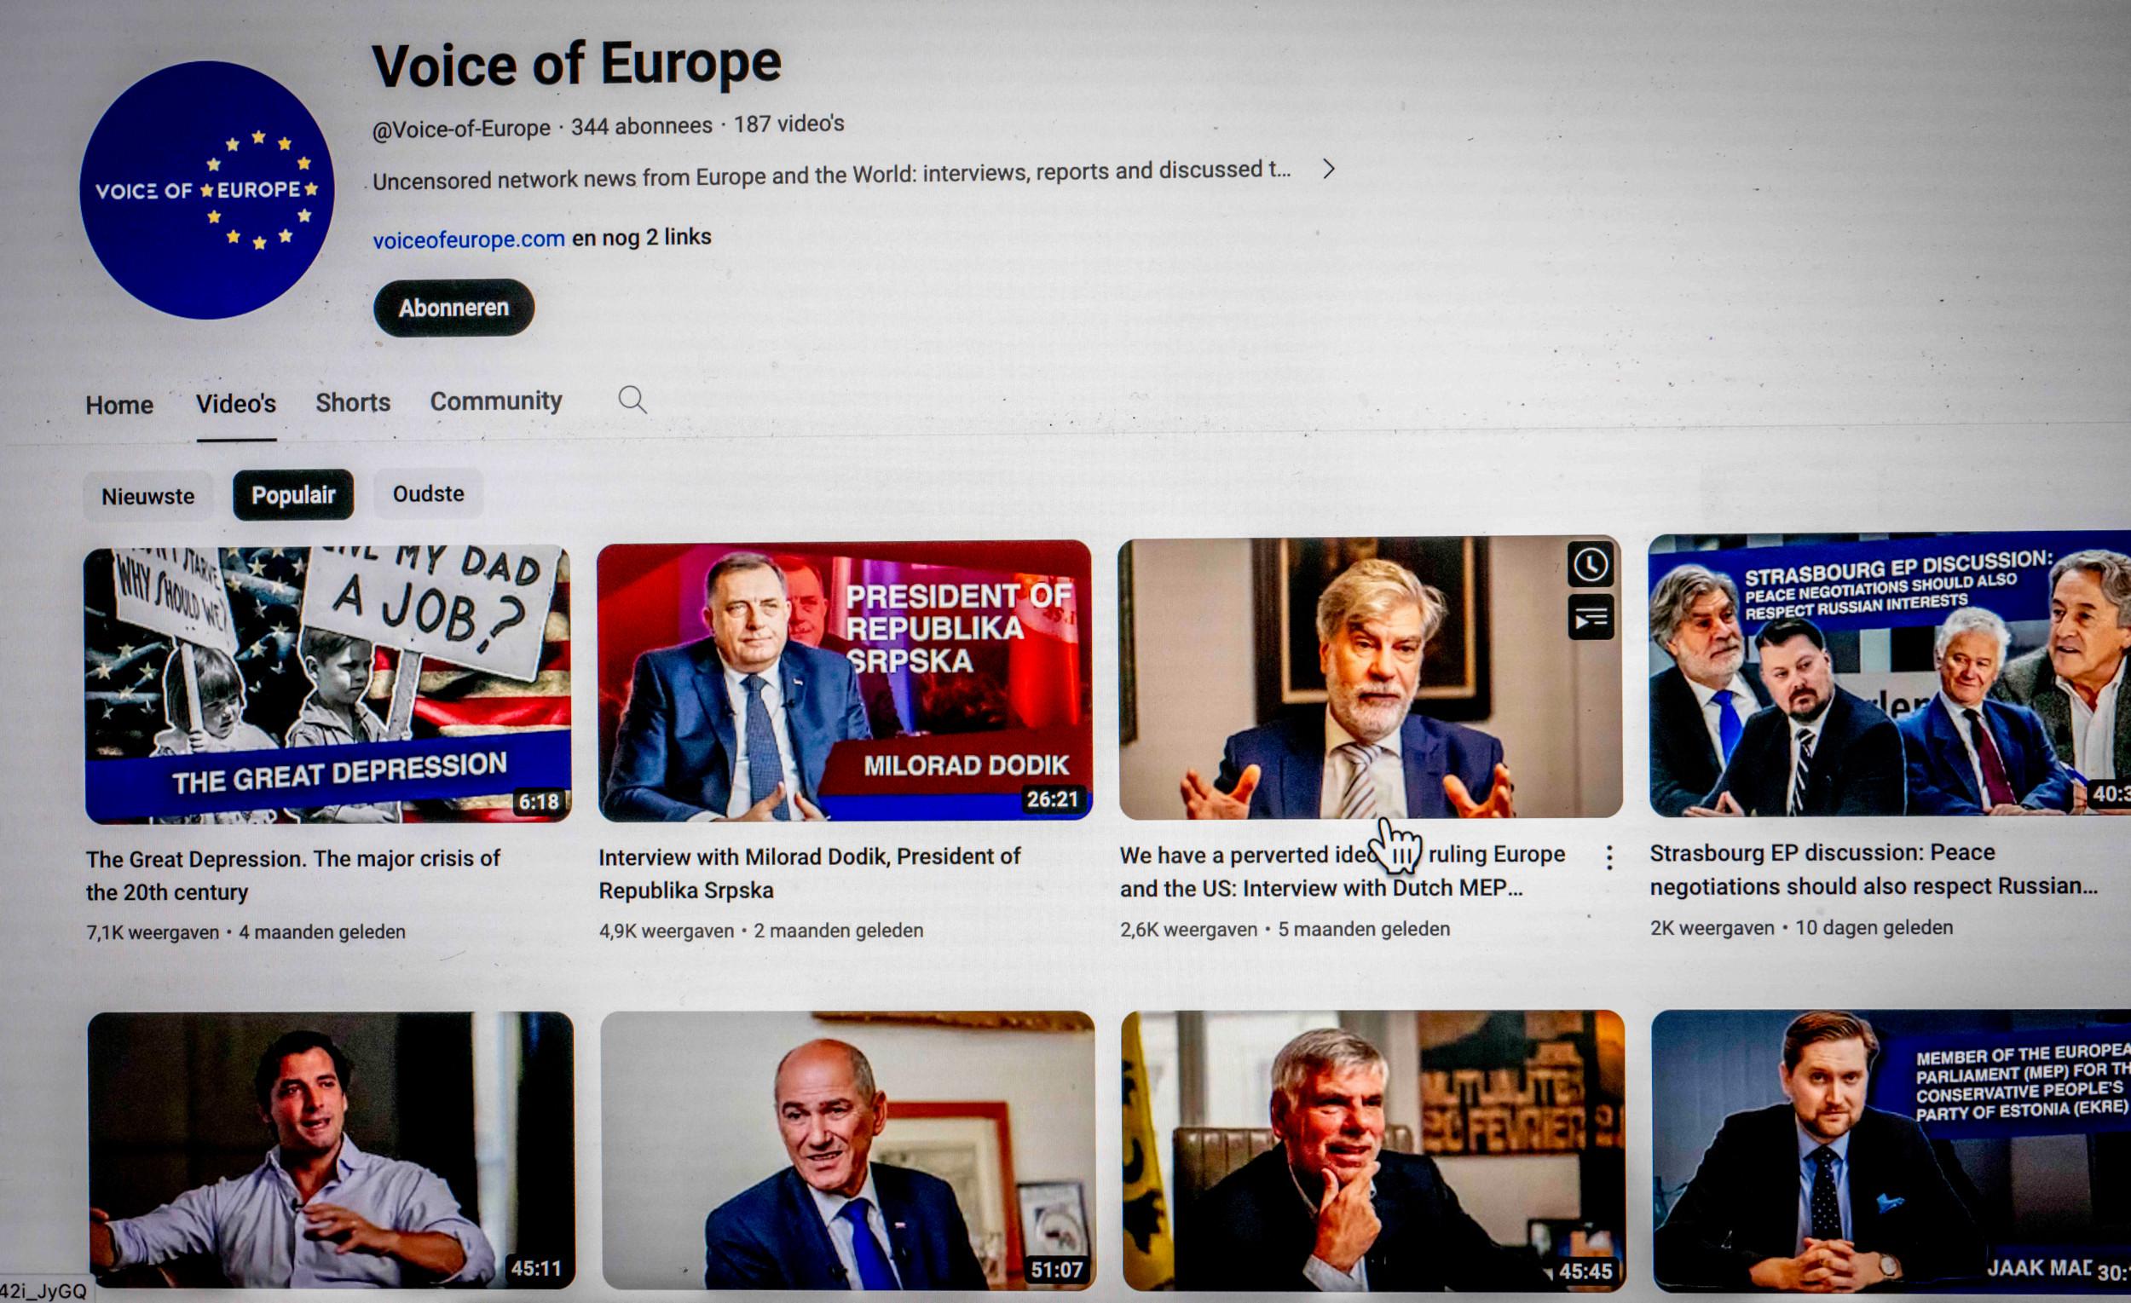Click '7,1K weergaven' under Great Depression
2131x1303 pixels.
(153, 933)
